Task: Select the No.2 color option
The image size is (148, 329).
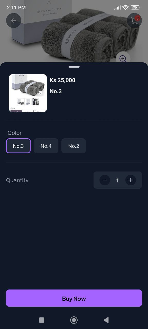Action: (73, 146)
